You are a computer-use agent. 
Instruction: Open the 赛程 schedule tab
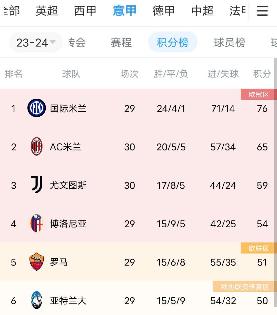pos(121,42)
